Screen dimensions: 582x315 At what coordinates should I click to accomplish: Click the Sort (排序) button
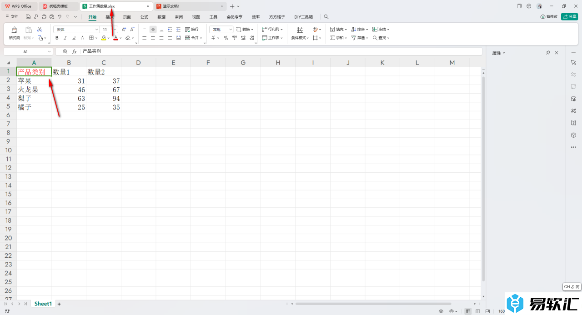(x=359, y=29)
